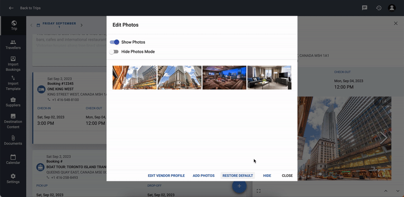Viewport: 404px width, 197px height.
Task: Open the user account avatar
Action: pyautogui.click(x=392, y=8)
